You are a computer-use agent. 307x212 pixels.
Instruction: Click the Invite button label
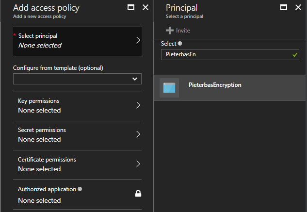click(183, 31)
